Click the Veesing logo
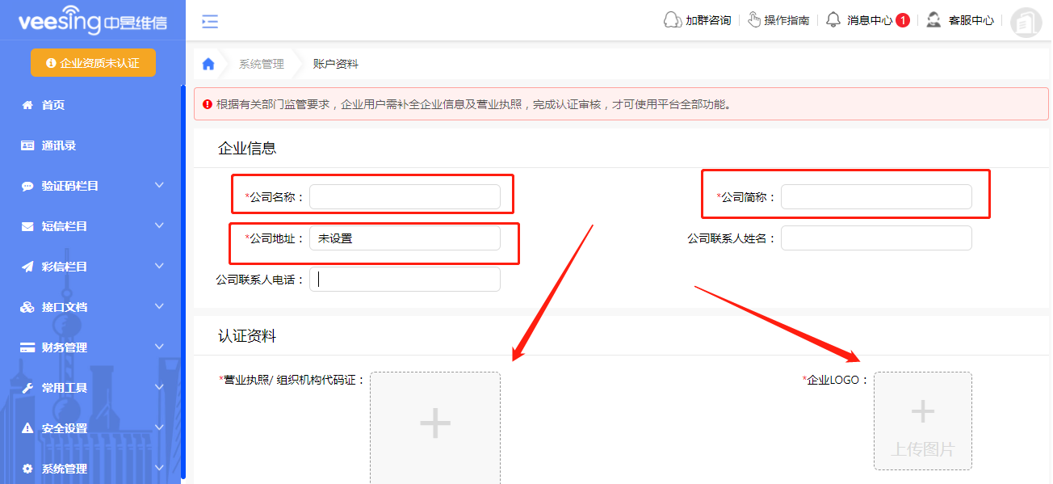The image size is (1053, 484). 92,22
